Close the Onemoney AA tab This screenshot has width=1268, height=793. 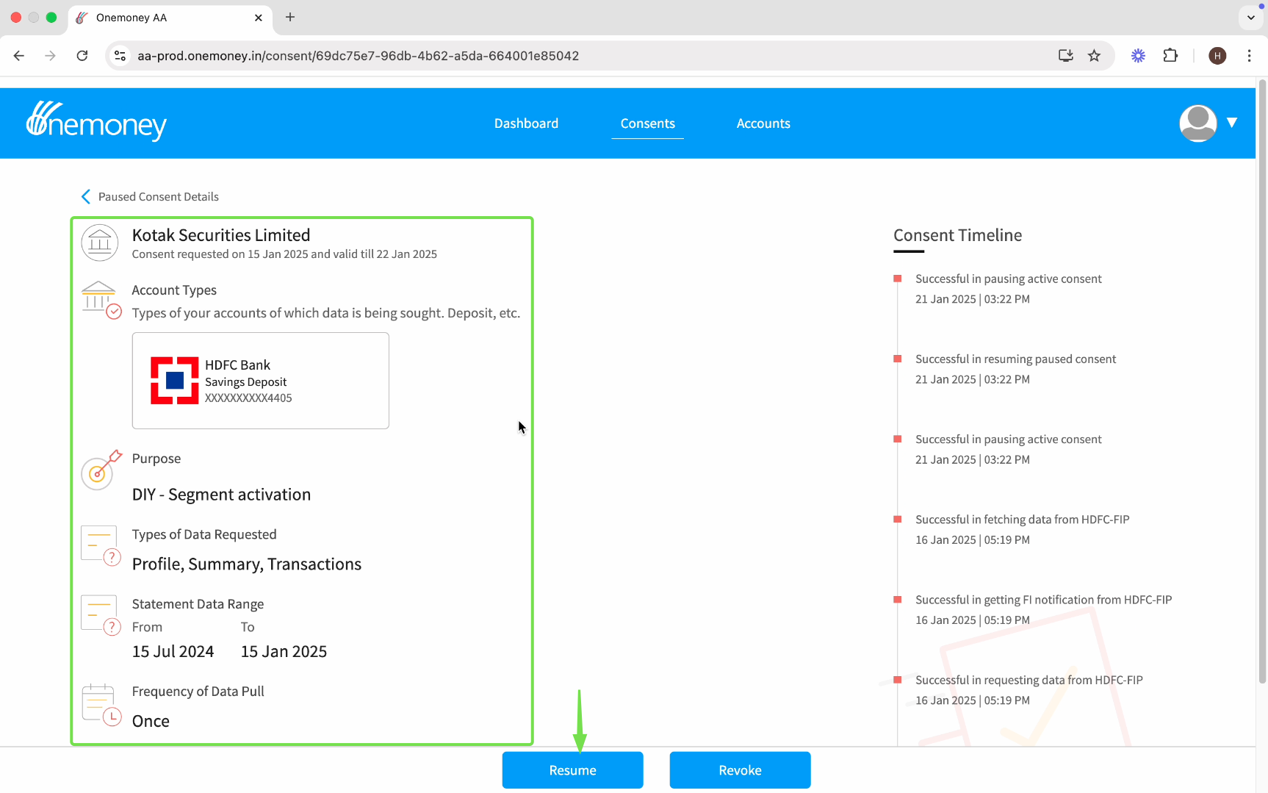click(259, 18)
